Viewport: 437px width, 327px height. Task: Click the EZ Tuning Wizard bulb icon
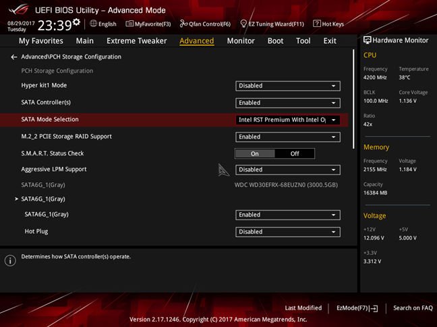tap(243, 24)
